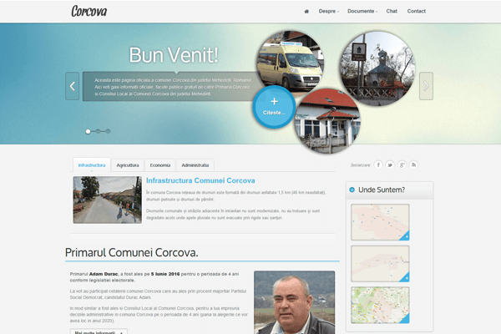Switch to the Agricultura tab
The width and height of the screenshot is (501, 334).
(x=128, y=165)
